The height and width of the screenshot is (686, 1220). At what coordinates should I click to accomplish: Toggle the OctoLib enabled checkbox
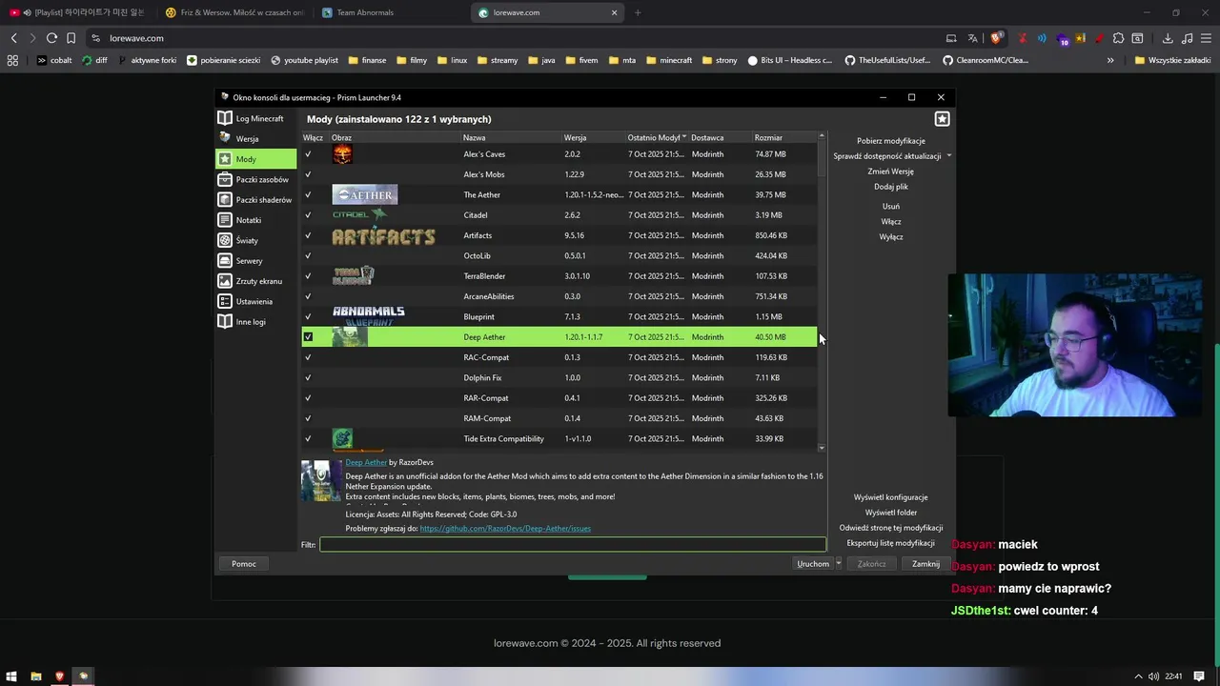[308, 255]
